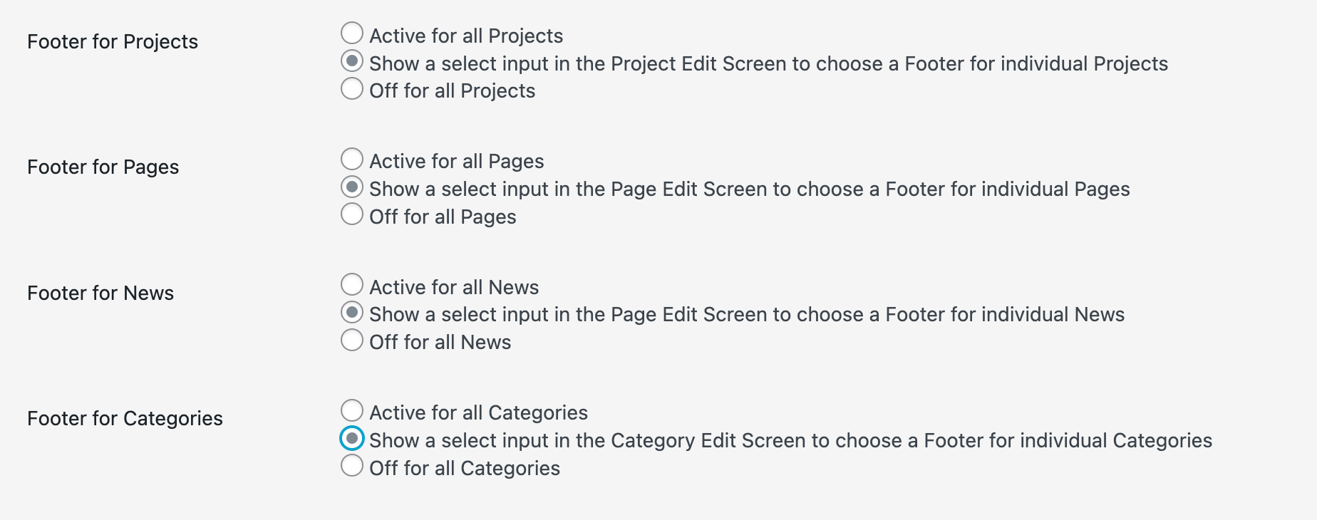1317x520 pixels.
Task: Turn footer off for all Projects
Action: (x=351, y=88)
